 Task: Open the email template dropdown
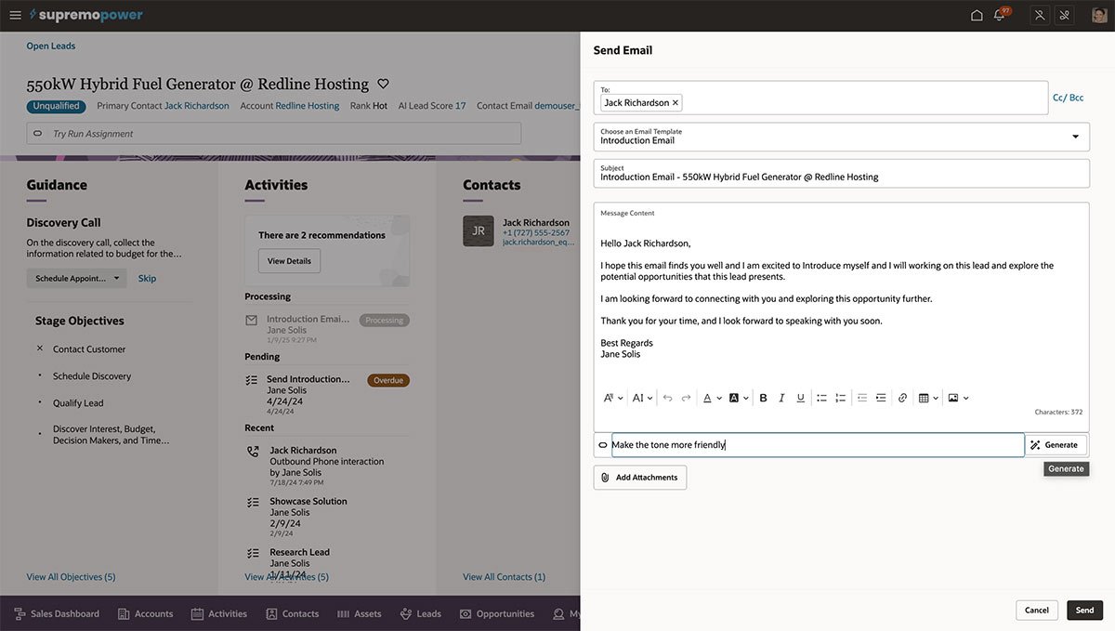pos(1075,137)
